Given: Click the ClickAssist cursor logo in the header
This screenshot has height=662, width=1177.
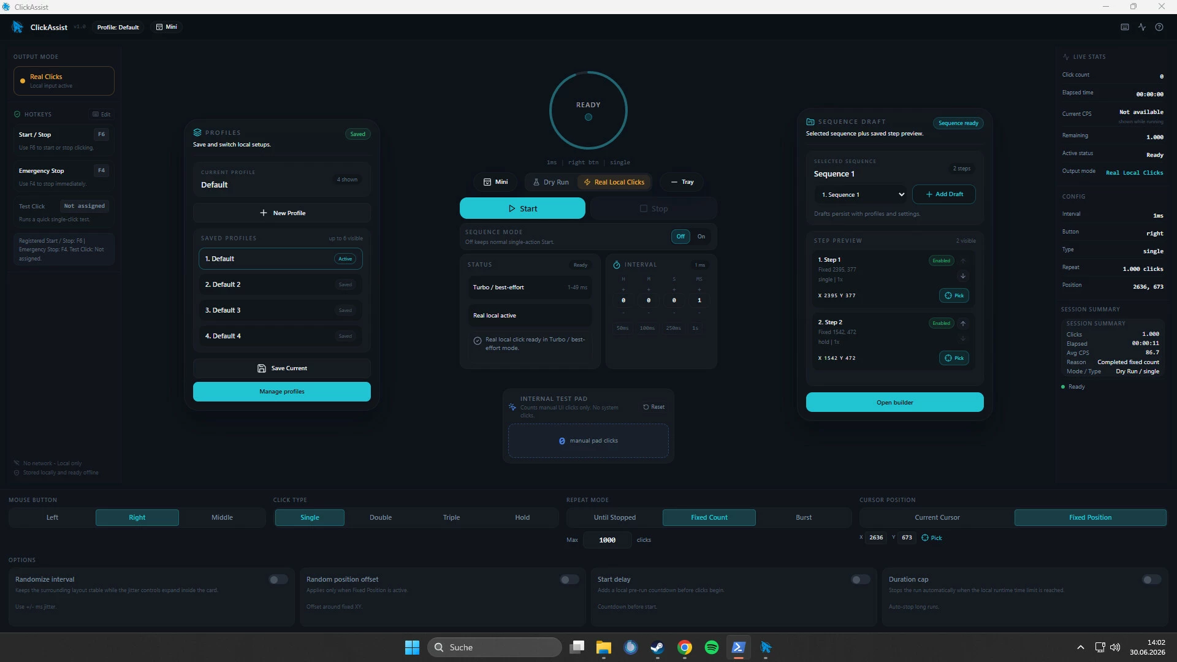Looking at the screenshot, I should pyautogui.click(x=17, y=27).
